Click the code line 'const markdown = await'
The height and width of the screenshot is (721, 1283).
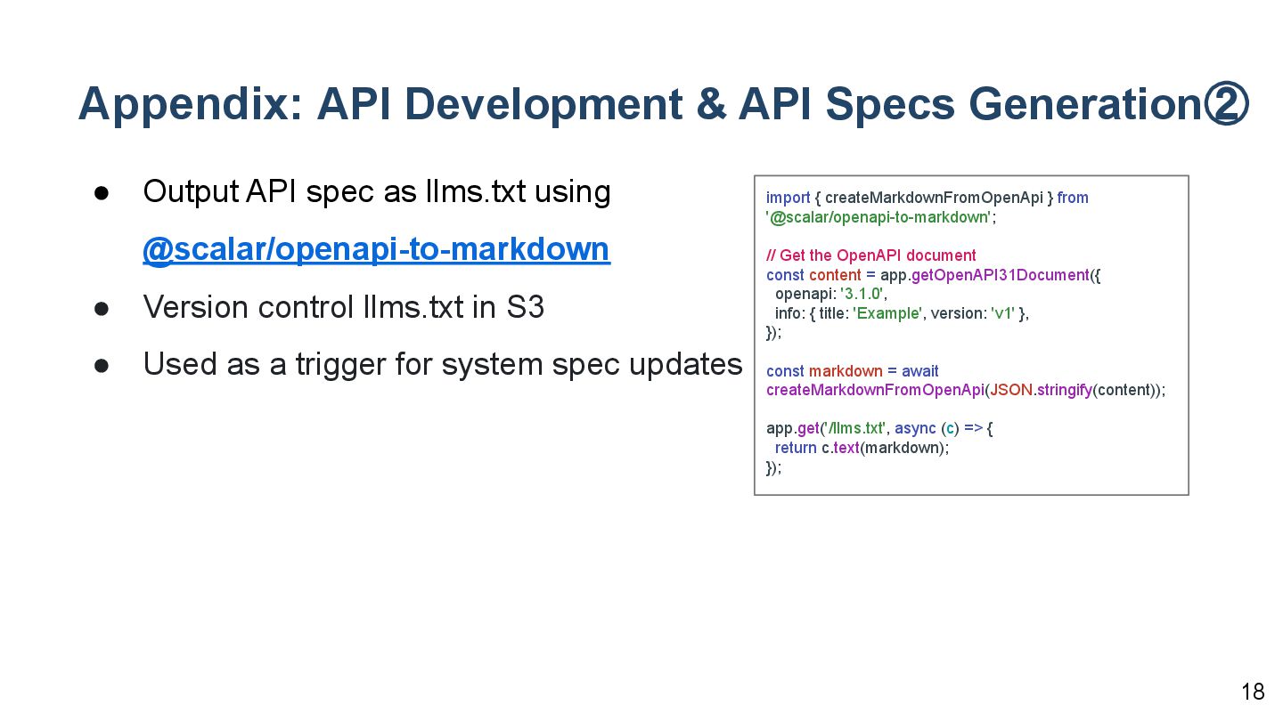click(853, 371)
